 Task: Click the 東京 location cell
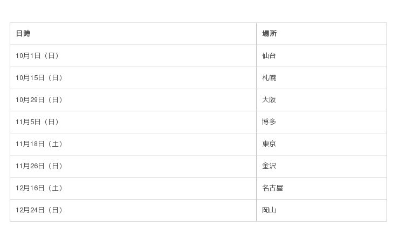click(x=269, y=144)
